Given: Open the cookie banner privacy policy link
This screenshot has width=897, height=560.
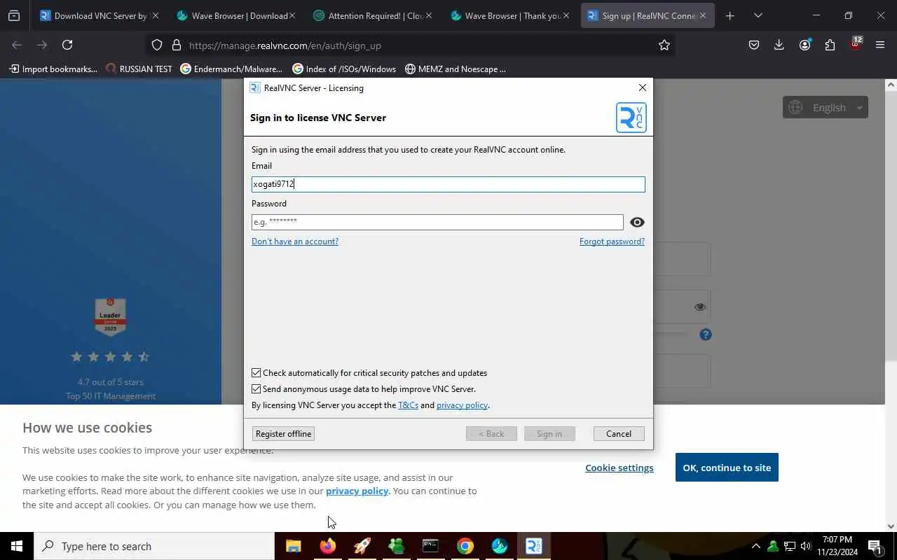Looking at the screenshot, I should (x=357, y=491).
